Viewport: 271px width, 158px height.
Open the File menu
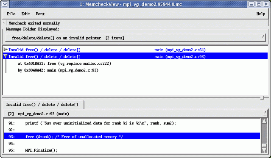pos(11,14)
